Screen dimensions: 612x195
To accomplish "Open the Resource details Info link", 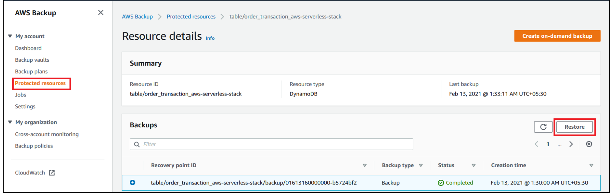I will [210, 38].
